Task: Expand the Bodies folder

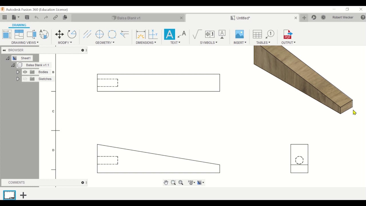Action: 18,72
